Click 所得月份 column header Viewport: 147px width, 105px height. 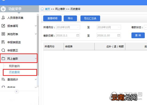coord(53,46)
